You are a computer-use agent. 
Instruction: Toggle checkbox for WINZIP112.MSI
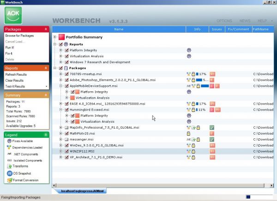[66, 151]
